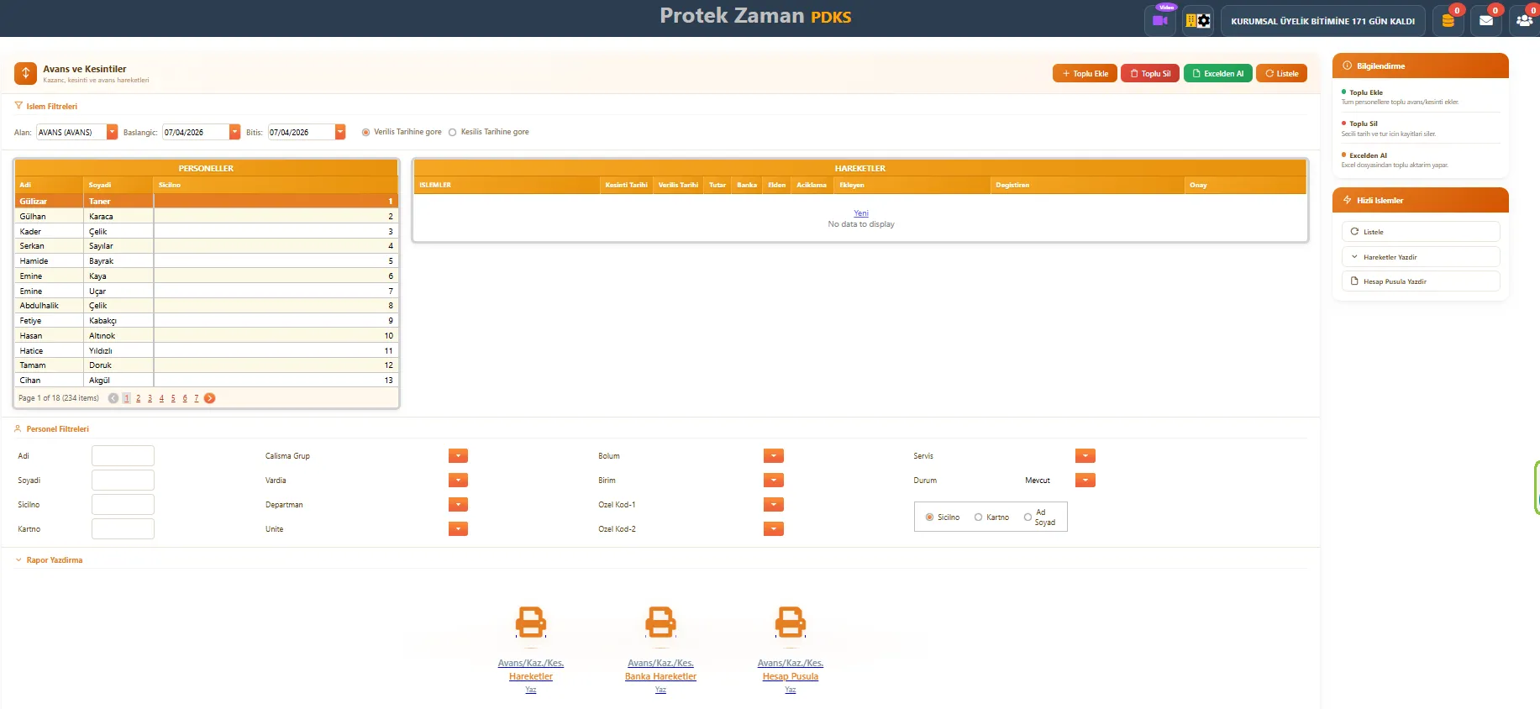Image resolution: width=1540 pixels, height=709 pixels.
Task: Open the Durum Mevcut dropdown
Action: (x=1085, y=481)
